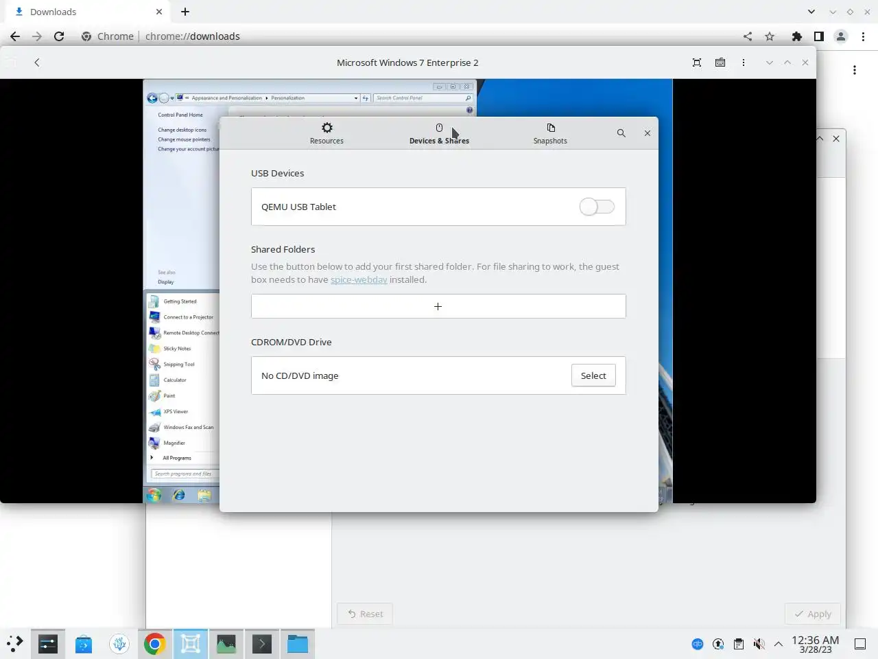Search the box properties
Image resolution: width=878 pixels, height=659 pixels.
point(621,133)
